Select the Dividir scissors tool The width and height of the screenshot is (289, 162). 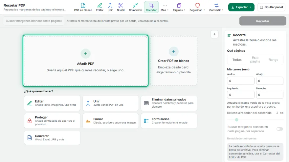click(121, 7)
